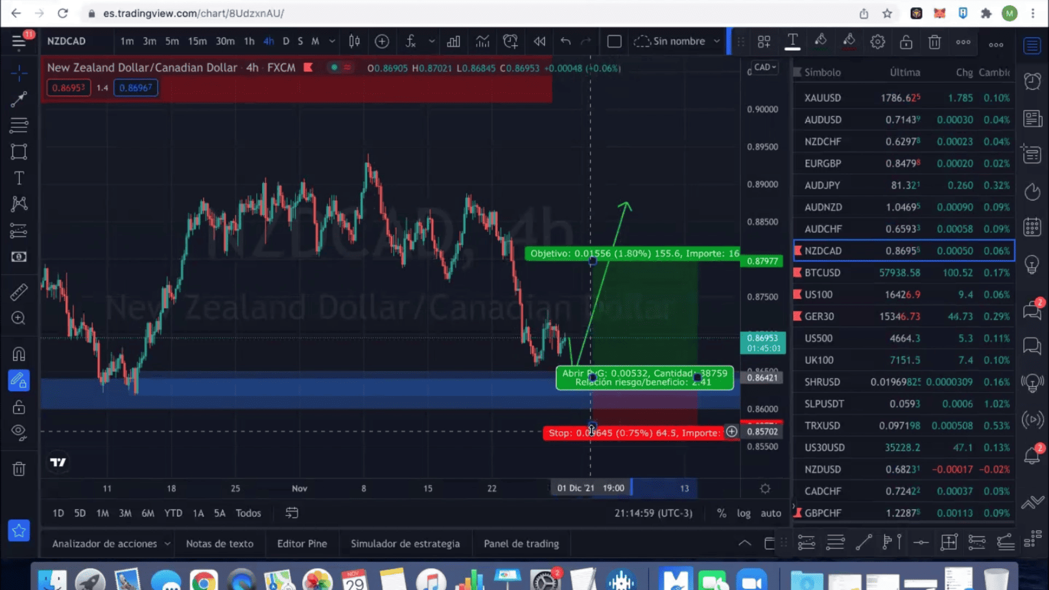Set chart range to 1D

58,514
